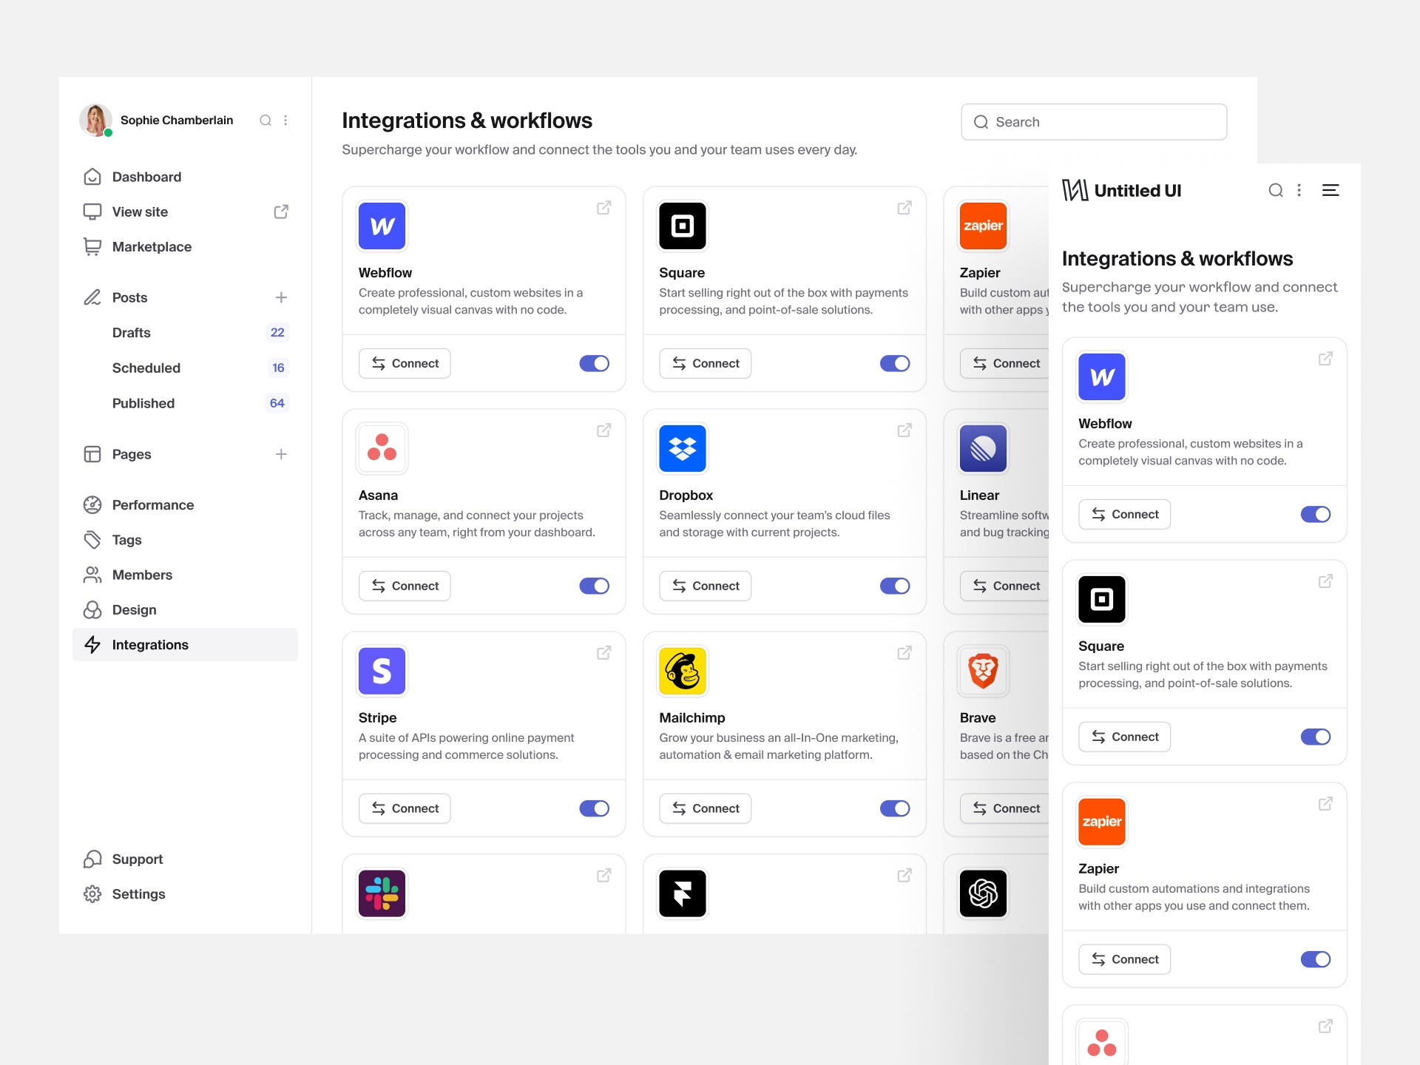Click the external link icon on the Stripe card
The height and width of the screenshot is (1065, 1420).
604,653
